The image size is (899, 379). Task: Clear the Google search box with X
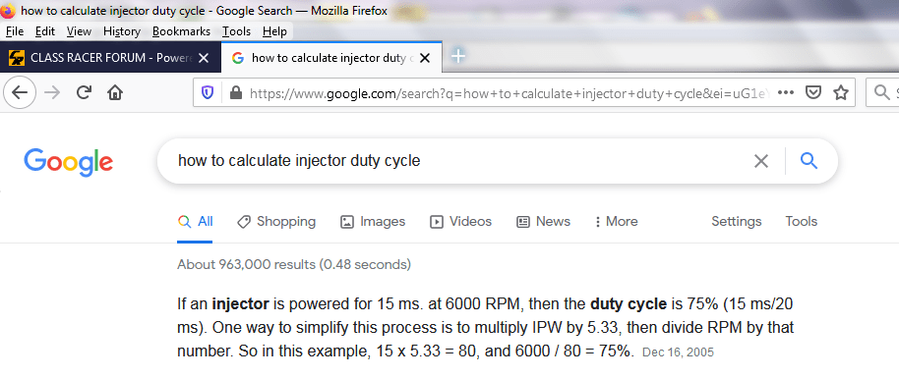(761, 161)
